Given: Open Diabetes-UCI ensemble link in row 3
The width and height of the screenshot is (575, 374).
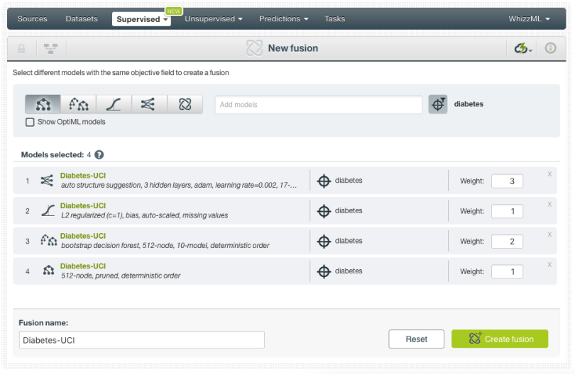Looking at the screenshot, I should click(x=83, y=236).
